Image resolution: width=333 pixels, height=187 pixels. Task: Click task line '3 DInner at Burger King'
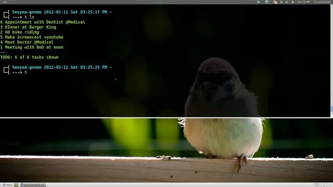coord(28,27)
